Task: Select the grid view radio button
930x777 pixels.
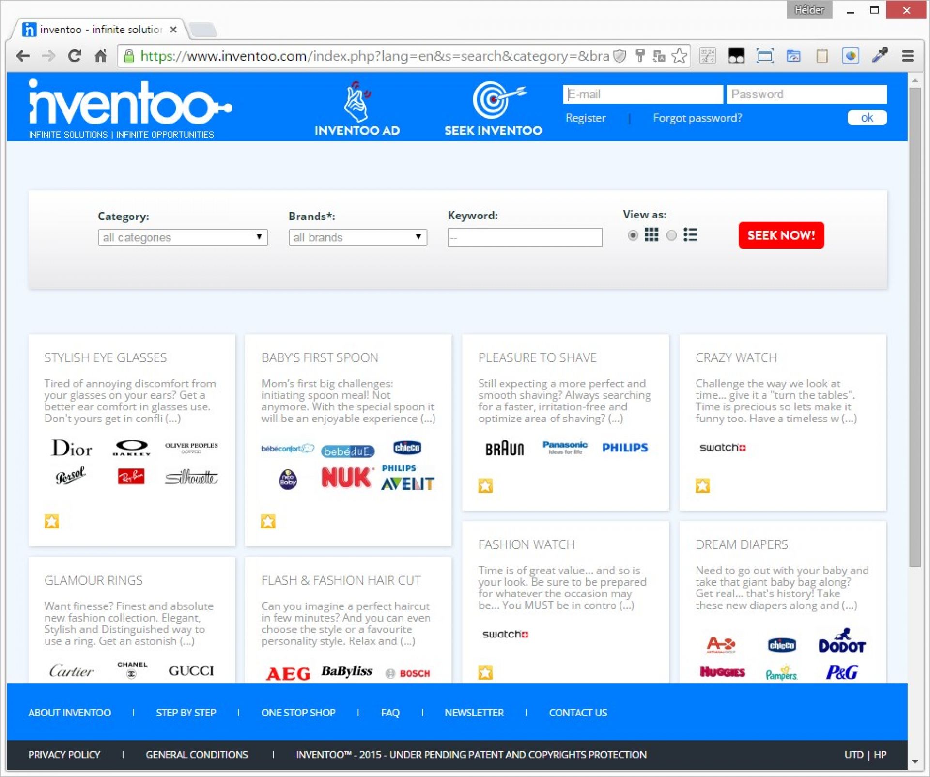Action: click(633, 235)
